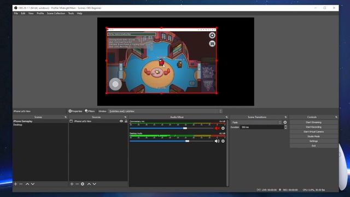Click in-game joystick control in preview
Viewport: 350px width, 197px height.
pyautogui.click(x=115, y=84)
